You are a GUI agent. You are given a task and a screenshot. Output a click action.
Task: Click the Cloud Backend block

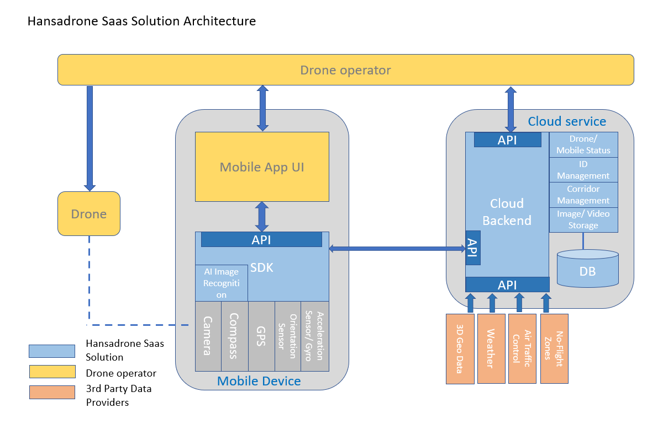(507, 212)
